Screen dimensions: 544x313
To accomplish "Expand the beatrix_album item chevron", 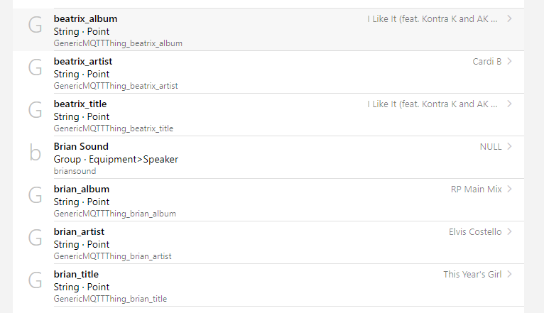I will coord(510,19).
